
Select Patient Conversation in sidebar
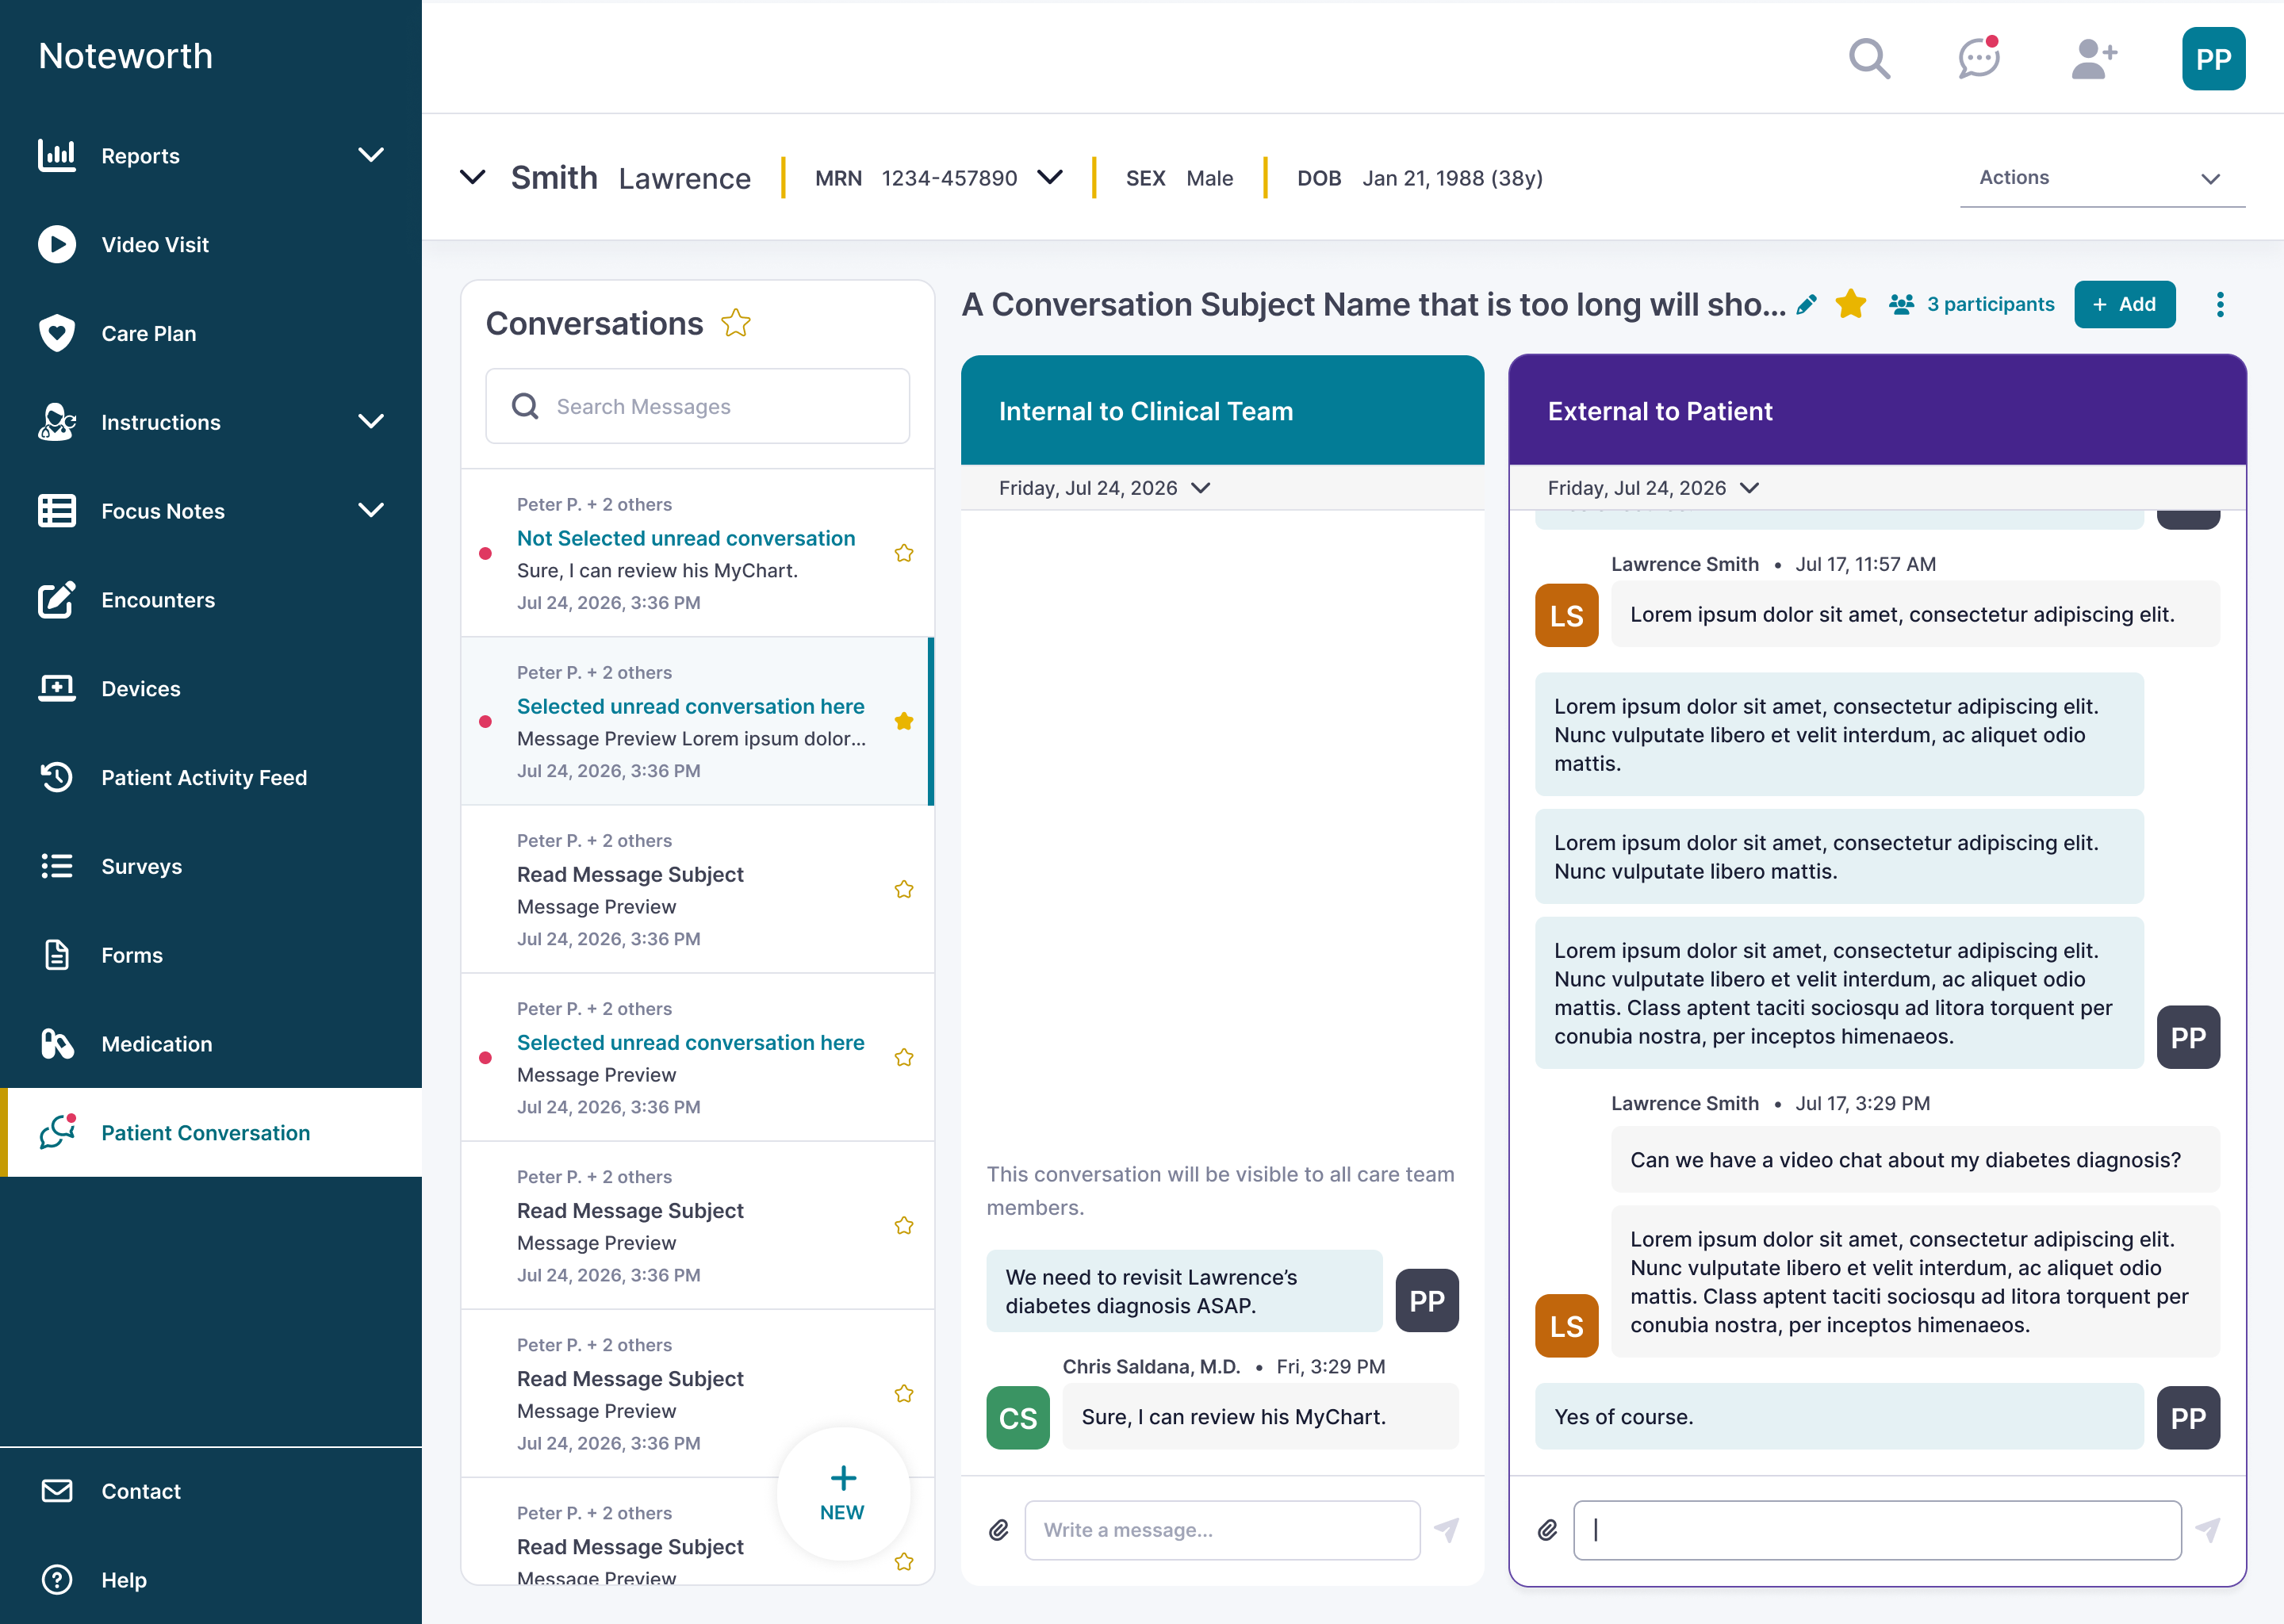(x=211, y=1133)
